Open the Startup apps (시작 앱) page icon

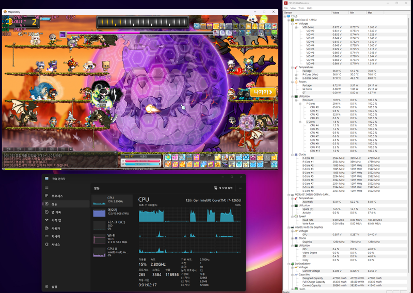click(x=46, y=220)
